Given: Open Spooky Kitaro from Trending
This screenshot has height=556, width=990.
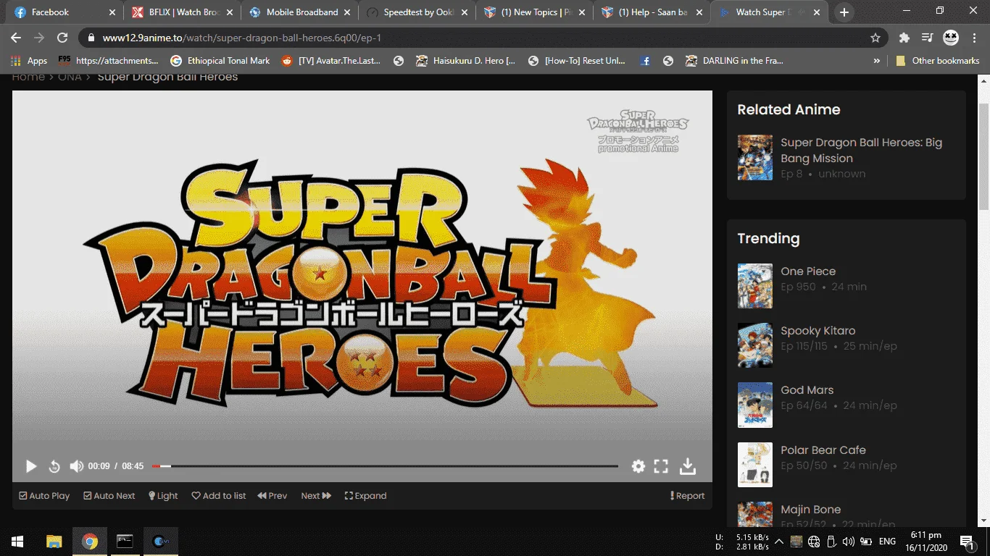Looking at the screenshot, I should [x=818, y=331].
